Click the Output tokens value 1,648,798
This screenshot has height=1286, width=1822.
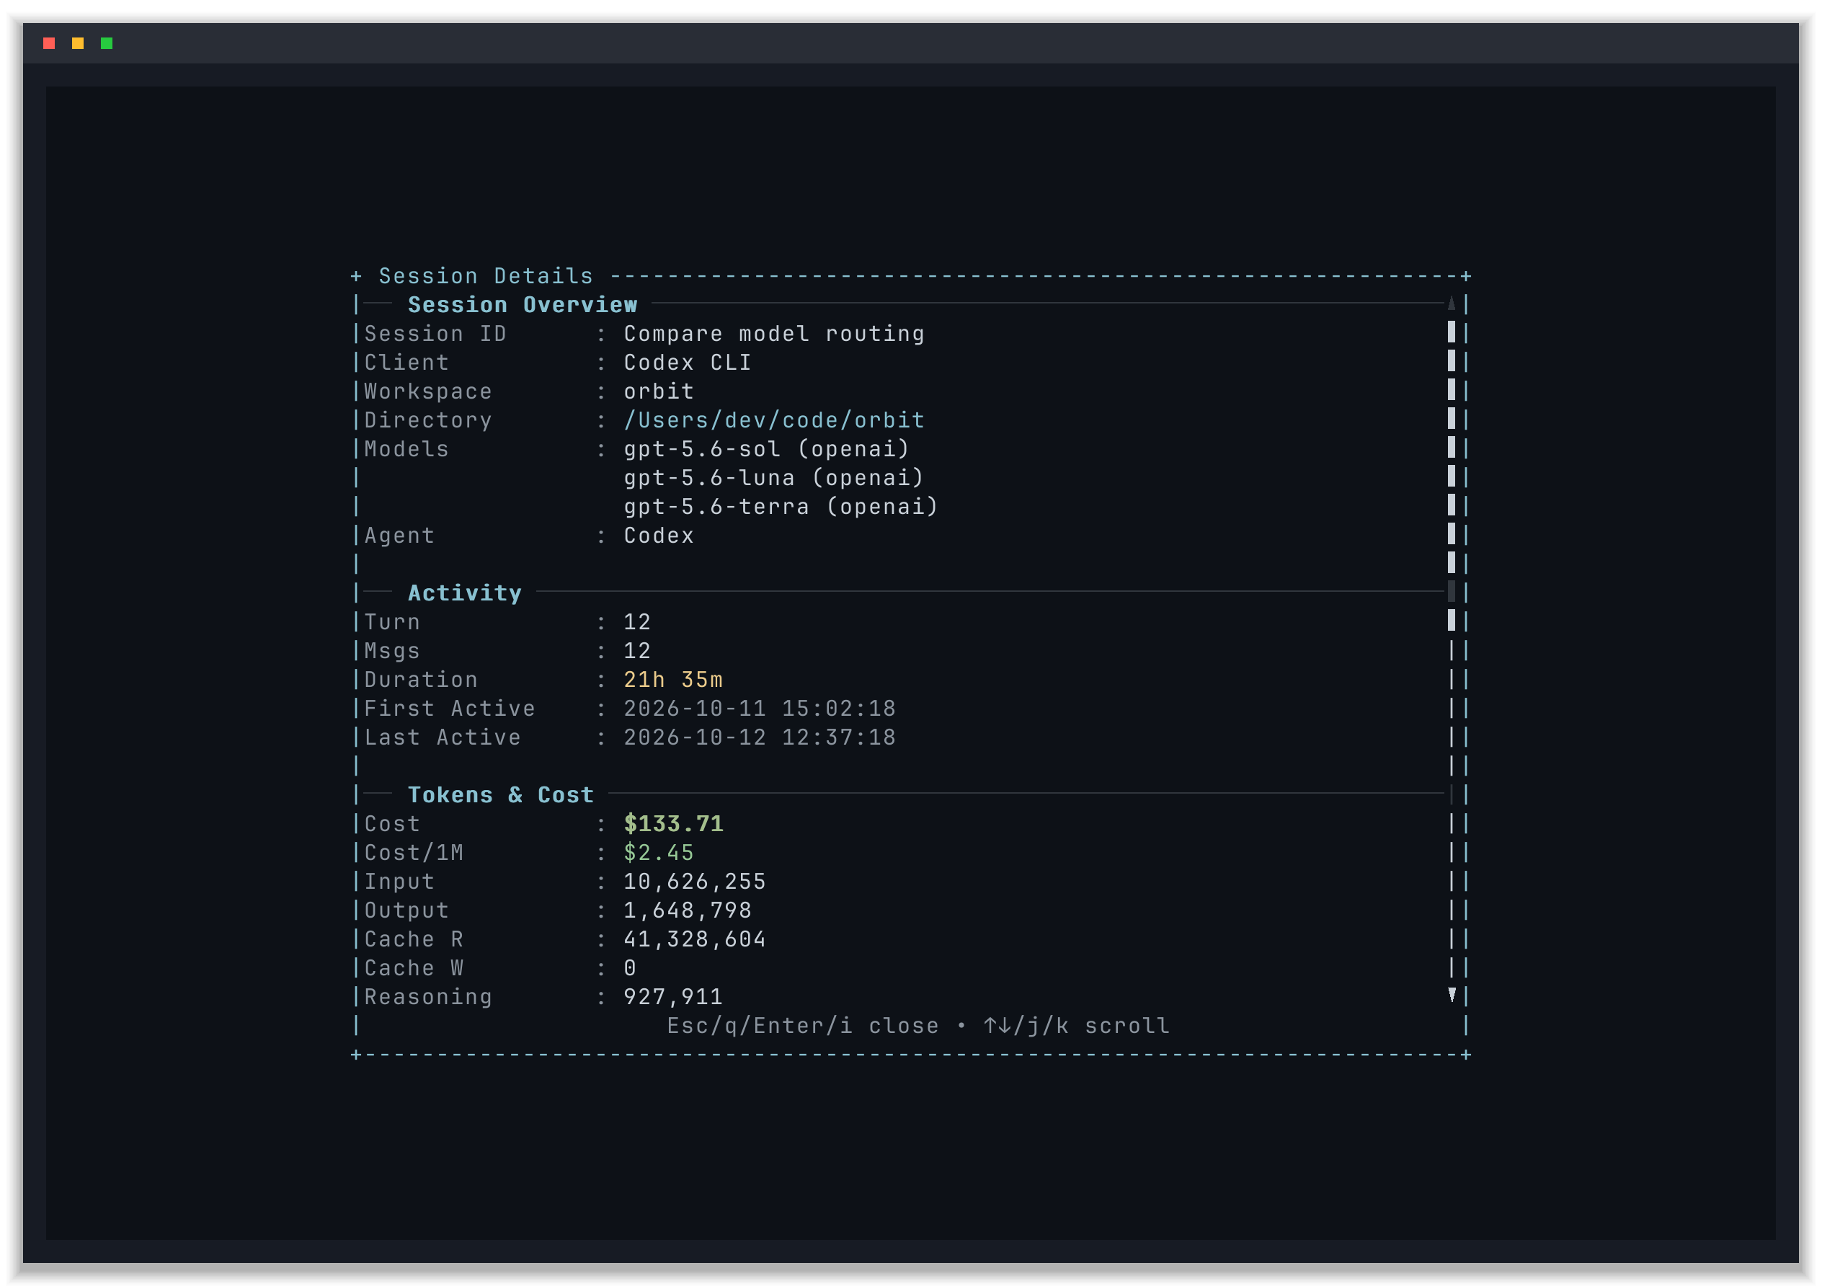[688, 910]
